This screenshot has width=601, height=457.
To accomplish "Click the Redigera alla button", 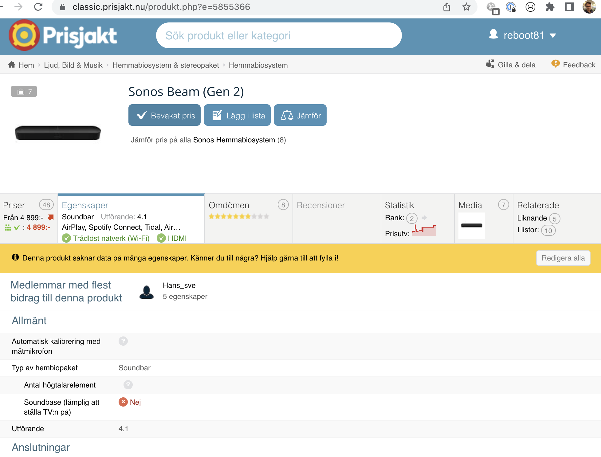I will pyautogui.click(x=563, y=258).
